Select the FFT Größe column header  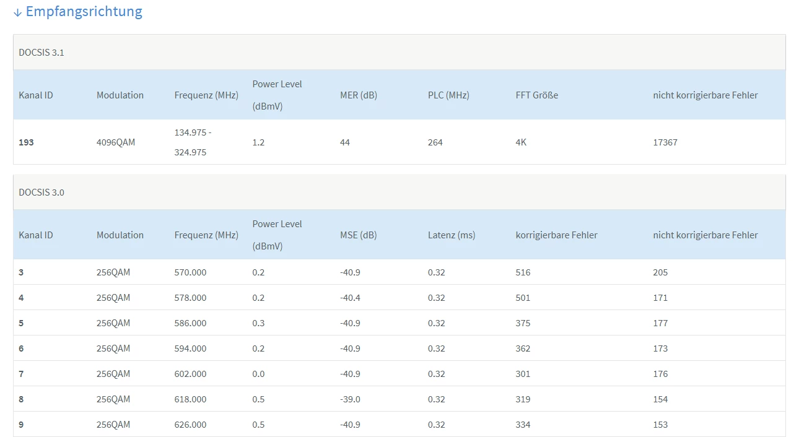pyautogui.click(x=537, y=95)
